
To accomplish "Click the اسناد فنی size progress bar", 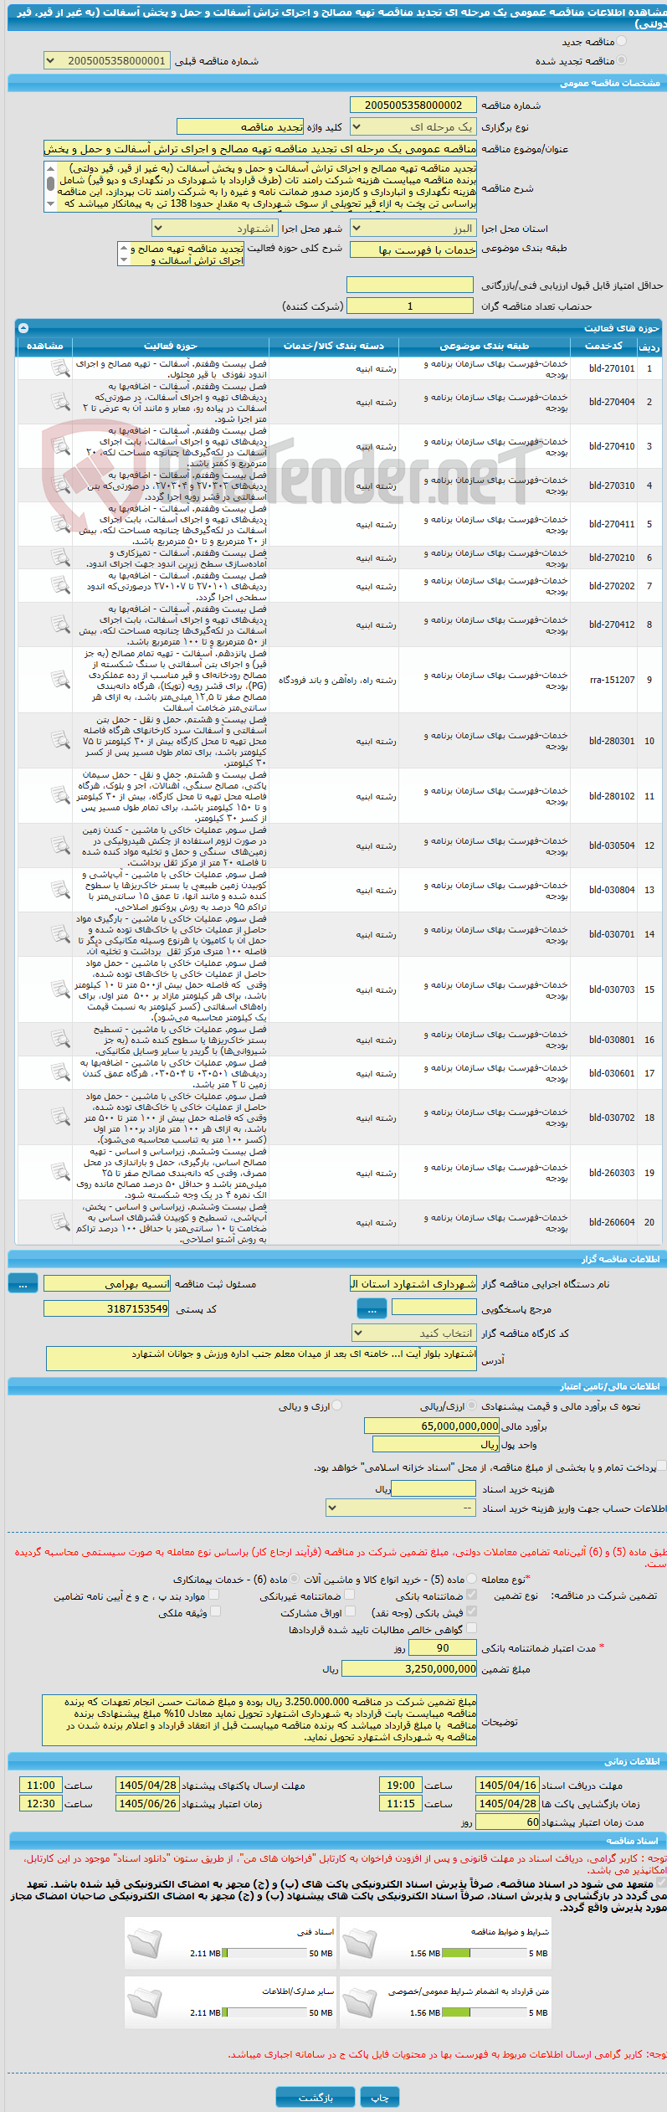I will click(x=265, y=1953).
